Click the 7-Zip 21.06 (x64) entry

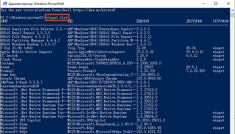point(17,48)
